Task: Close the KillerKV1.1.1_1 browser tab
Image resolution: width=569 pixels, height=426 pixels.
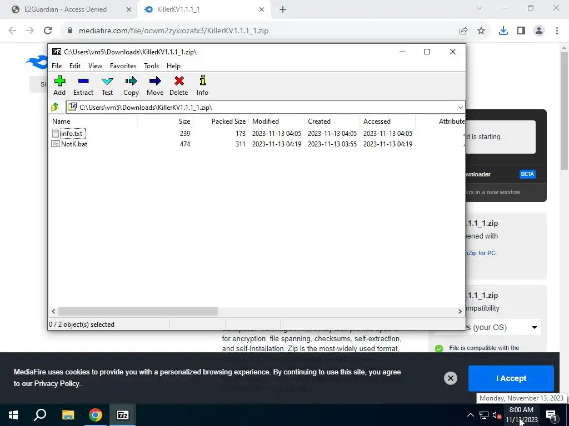Action: click(262, 9)
